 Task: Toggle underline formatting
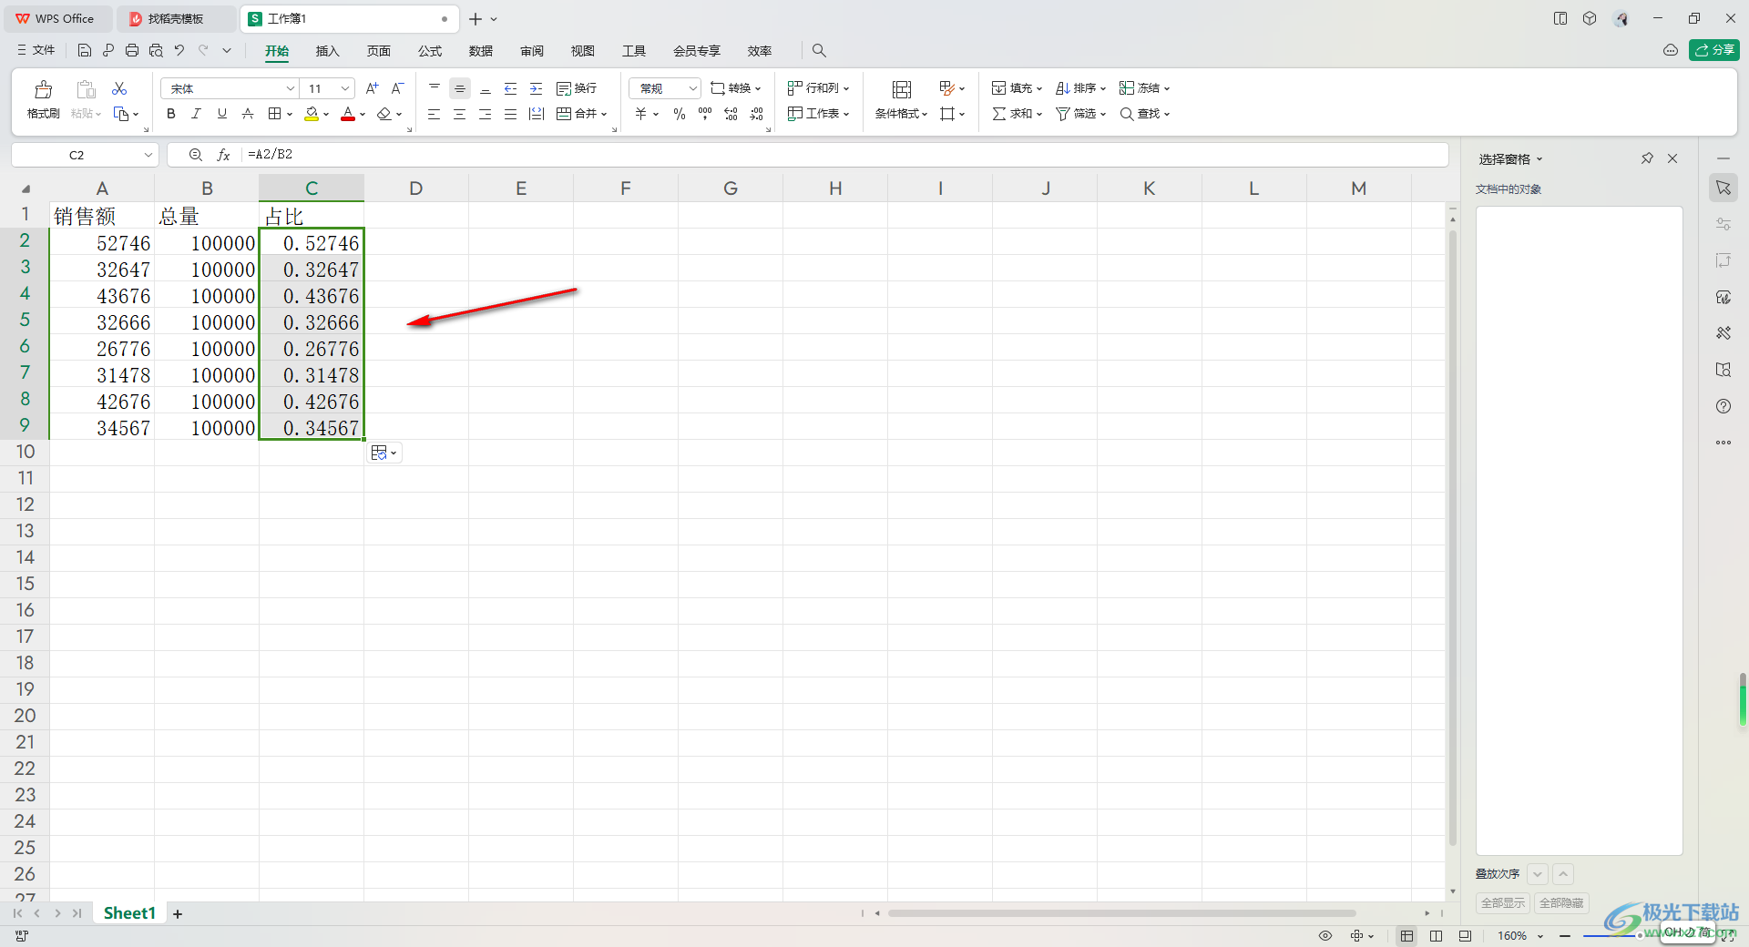221,114
